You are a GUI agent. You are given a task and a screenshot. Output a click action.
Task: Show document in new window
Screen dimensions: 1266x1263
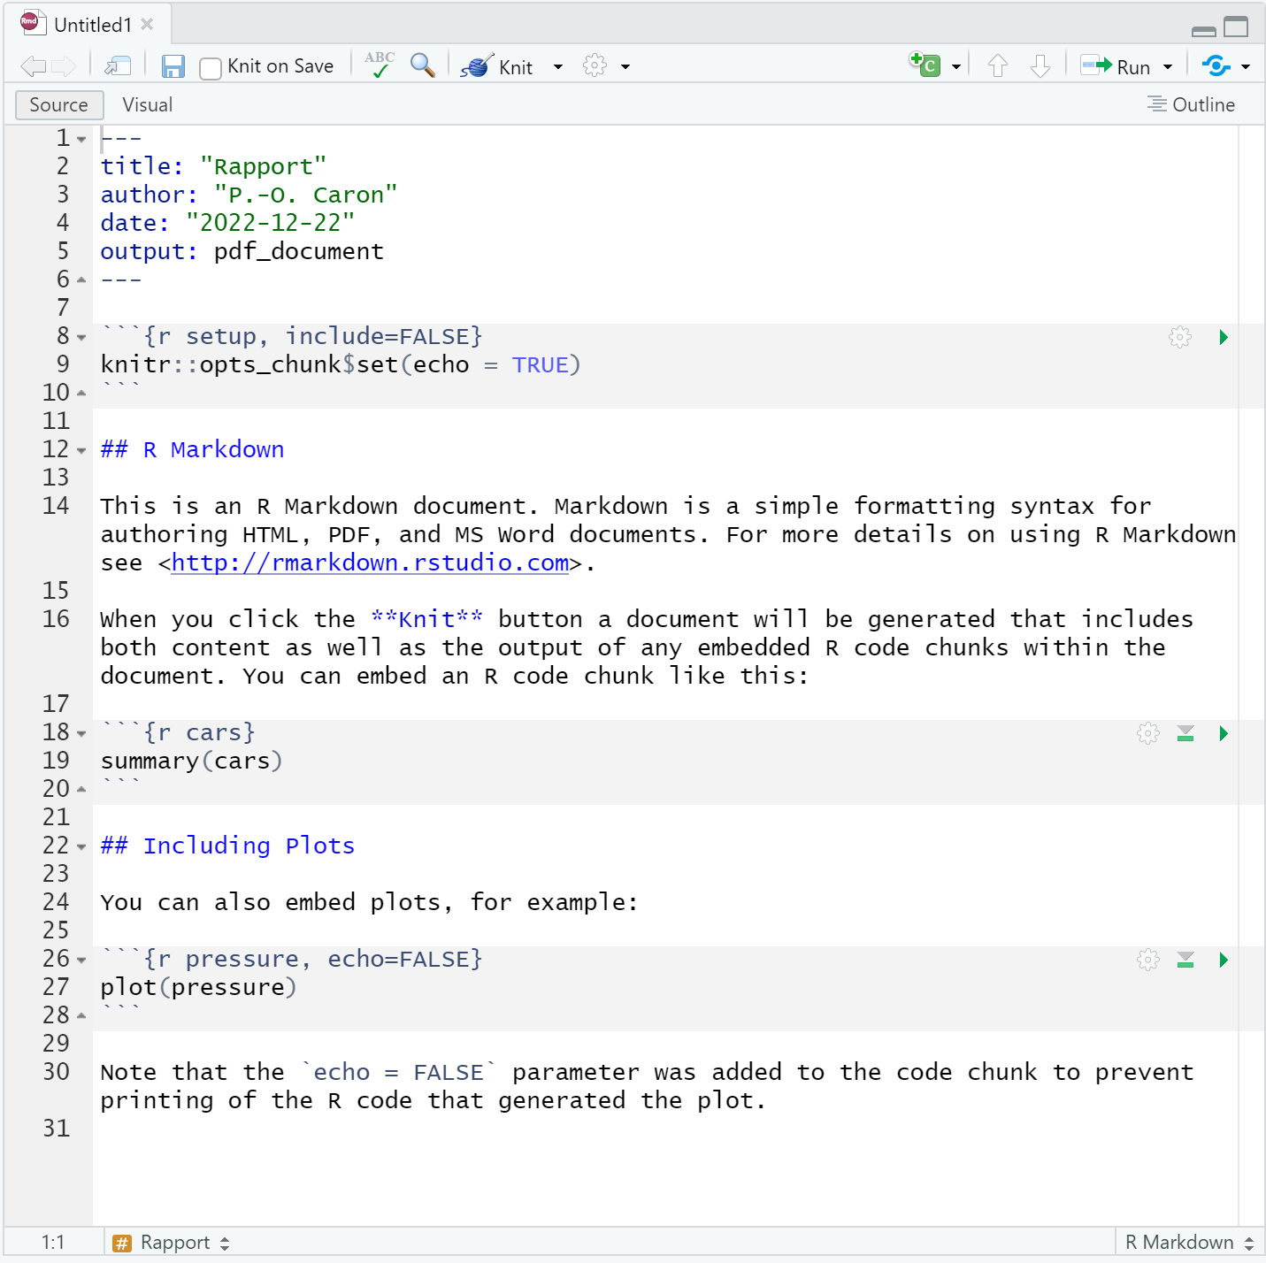[x=118, y=66]
